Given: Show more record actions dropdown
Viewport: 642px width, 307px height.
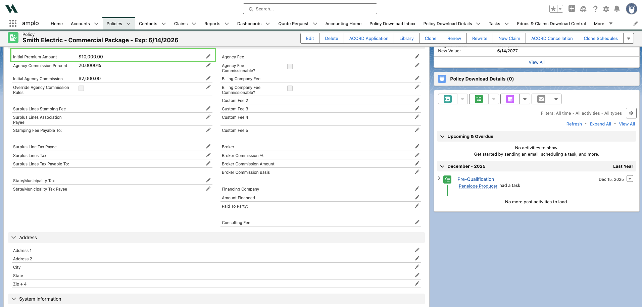Looking at the screenshot, I should pos(629,38).
